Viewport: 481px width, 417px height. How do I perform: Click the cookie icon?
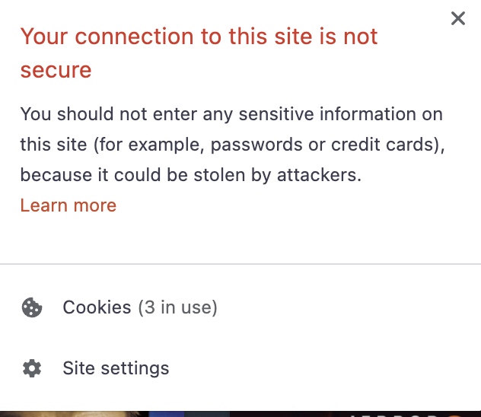coord(32,307)
